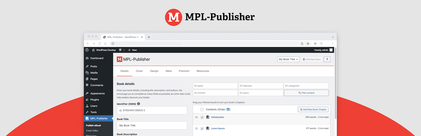Go to browser home icon
This screenshot has height=136, width=421.
pyautogui.click(x=106, y=44)
